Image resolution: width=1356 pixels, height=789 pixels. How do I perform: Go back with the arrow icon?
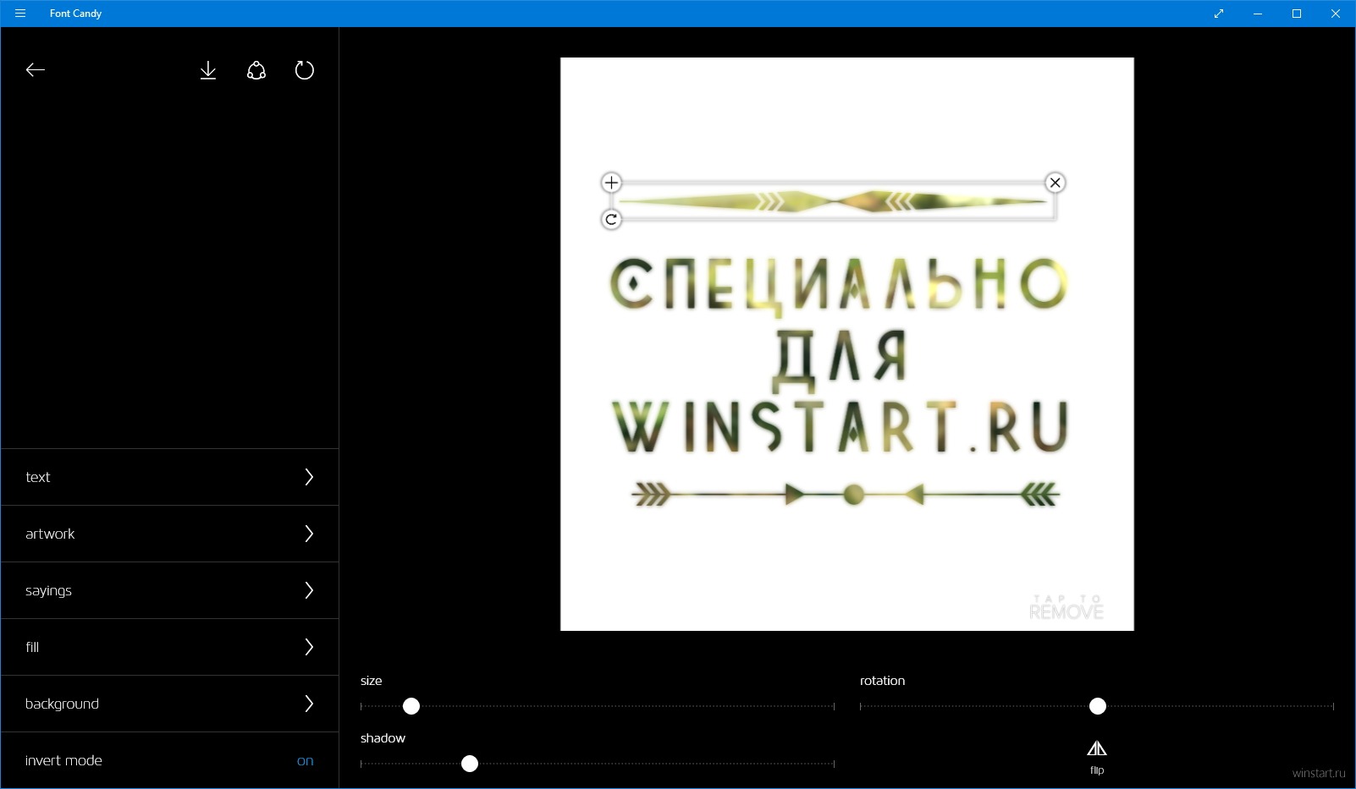(x=35, y=70)
